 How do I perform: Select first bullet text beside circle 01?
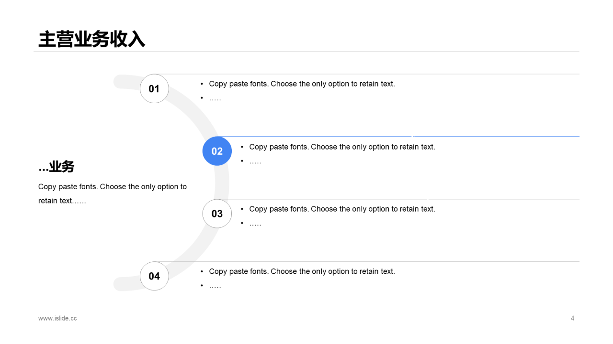point(302,84)
